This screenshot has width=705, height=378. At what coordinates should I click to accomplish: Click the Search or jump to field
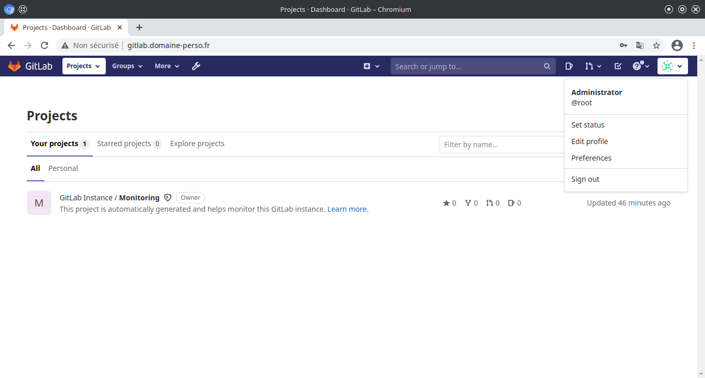[467, 66]
